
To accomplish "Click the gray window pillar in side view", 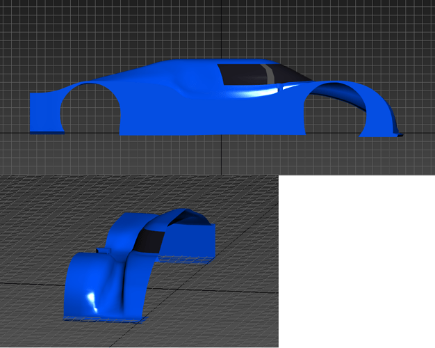I will [x=270, y=72].
